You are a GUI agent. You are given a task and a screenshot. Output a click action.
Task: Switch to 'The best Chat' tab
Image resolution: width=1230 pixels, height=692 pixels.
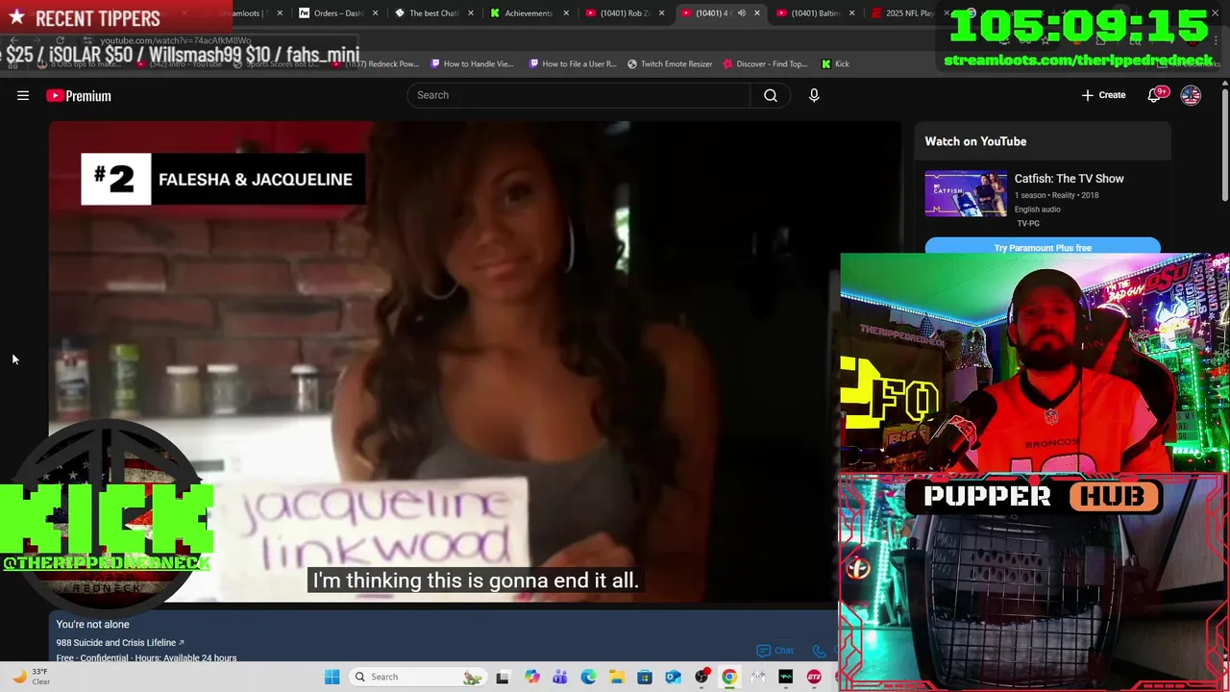[427, 13]
